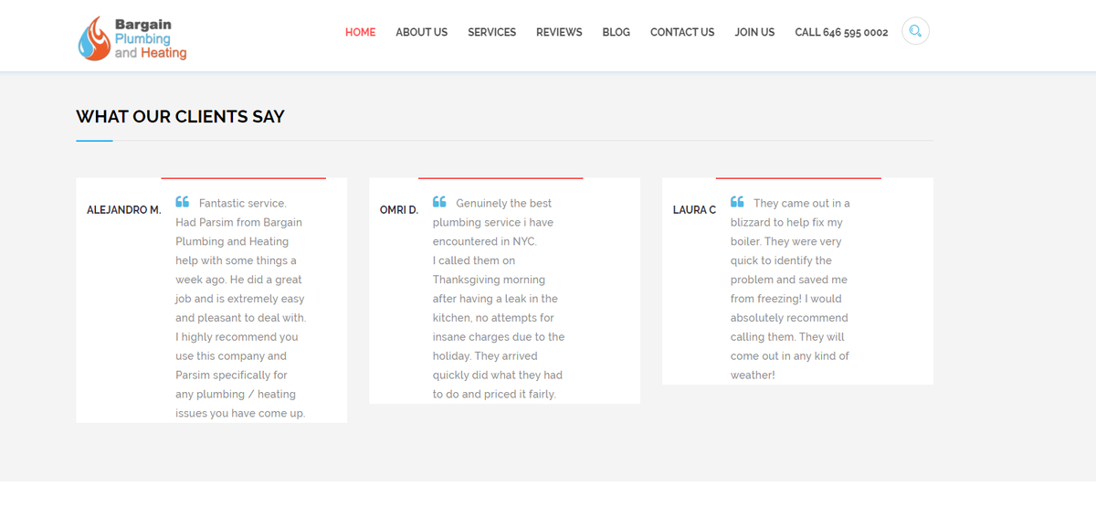Click Call 646 595 0002 link

841,32
